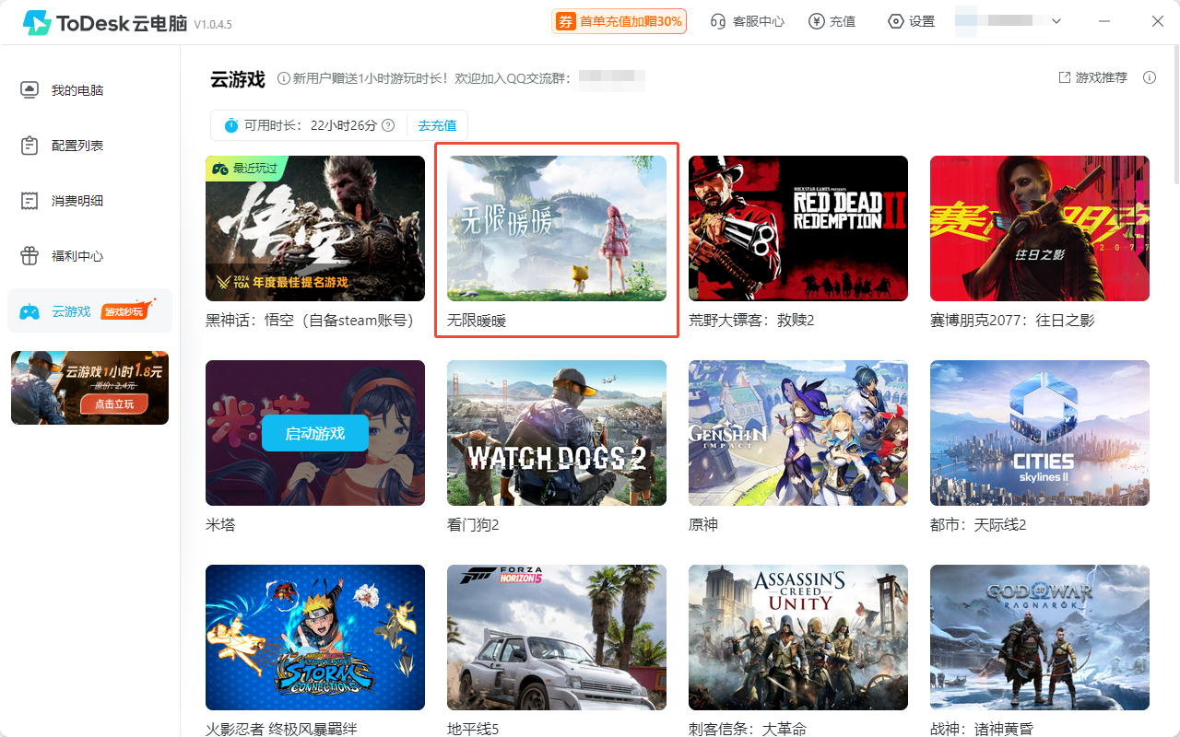Open the Naruto Storm Connections cover
The width and height of the screenshot is (1180, 737).
point(315,638)
